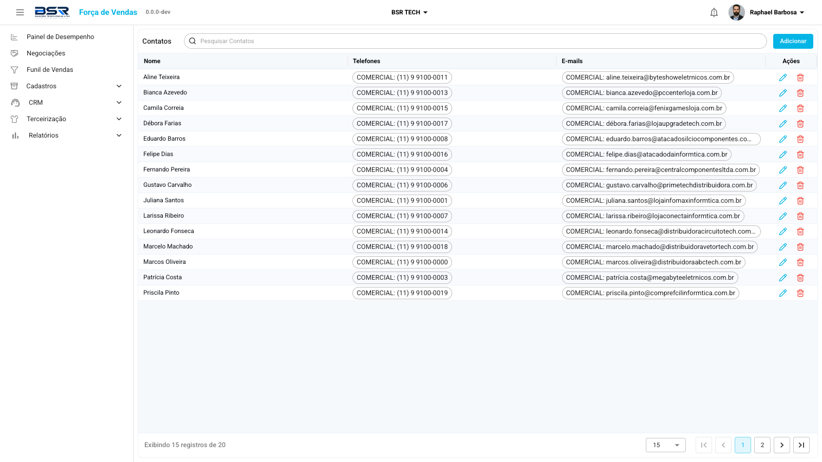Go to page 2
822x462 pixels.
click(x=762, y=445)
